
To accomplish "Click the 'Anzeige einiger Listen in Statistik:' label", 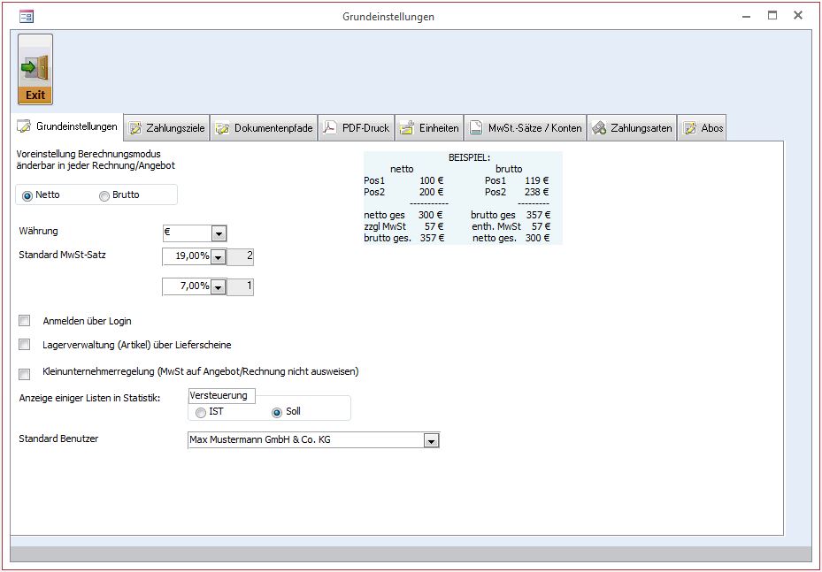I will point(89,398).
